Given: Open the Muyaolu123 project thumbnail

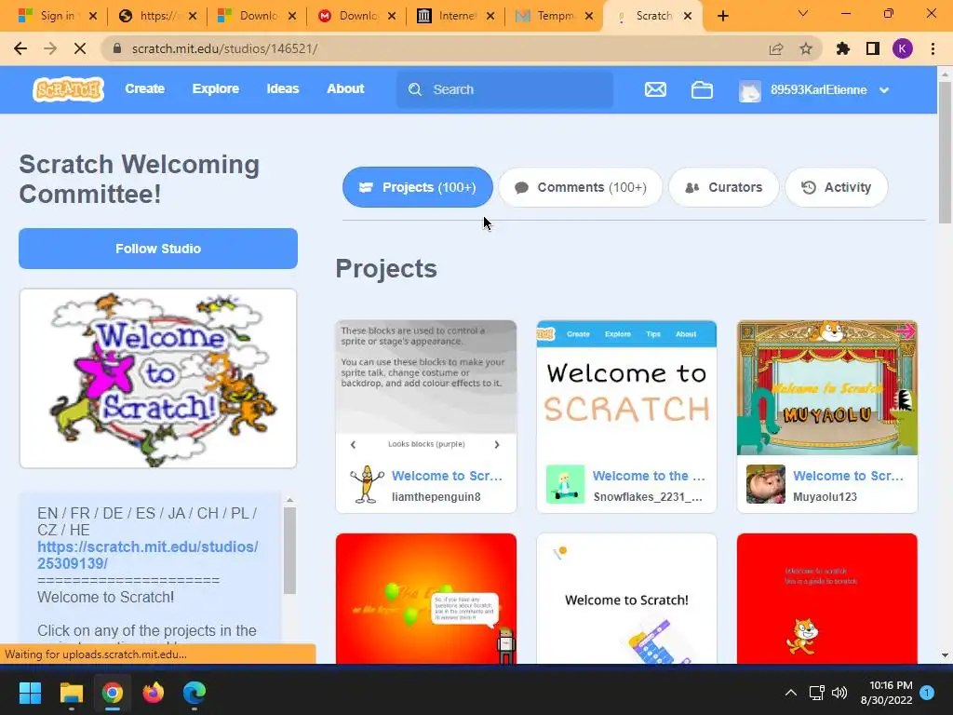Looking at the screenshot, I should [x=827, y=387].
